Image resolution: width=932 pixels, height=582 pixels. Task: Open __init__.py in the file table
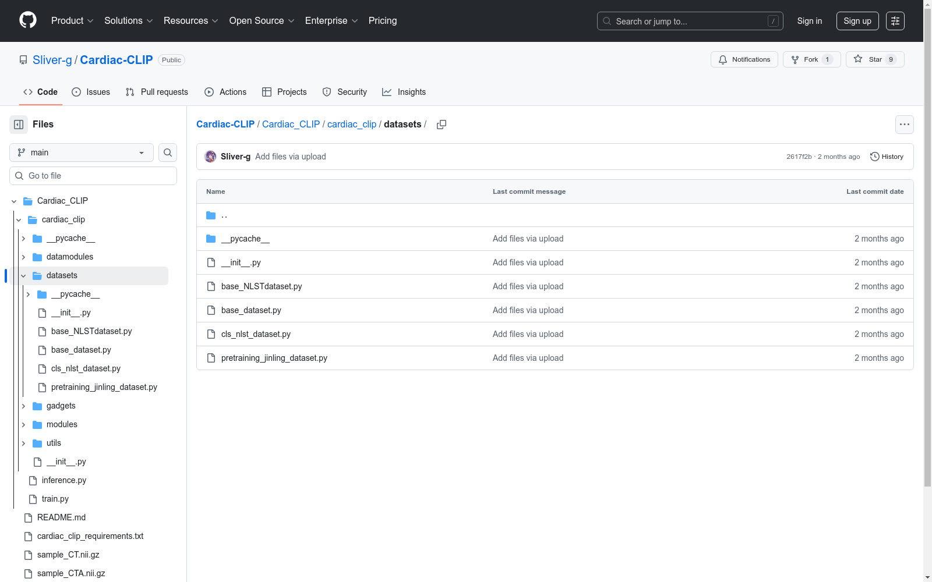241,262
